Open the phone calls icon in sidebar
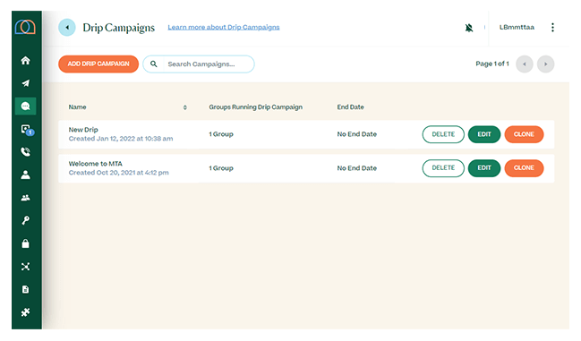581x341 pixels. click(x=25, y=152)
